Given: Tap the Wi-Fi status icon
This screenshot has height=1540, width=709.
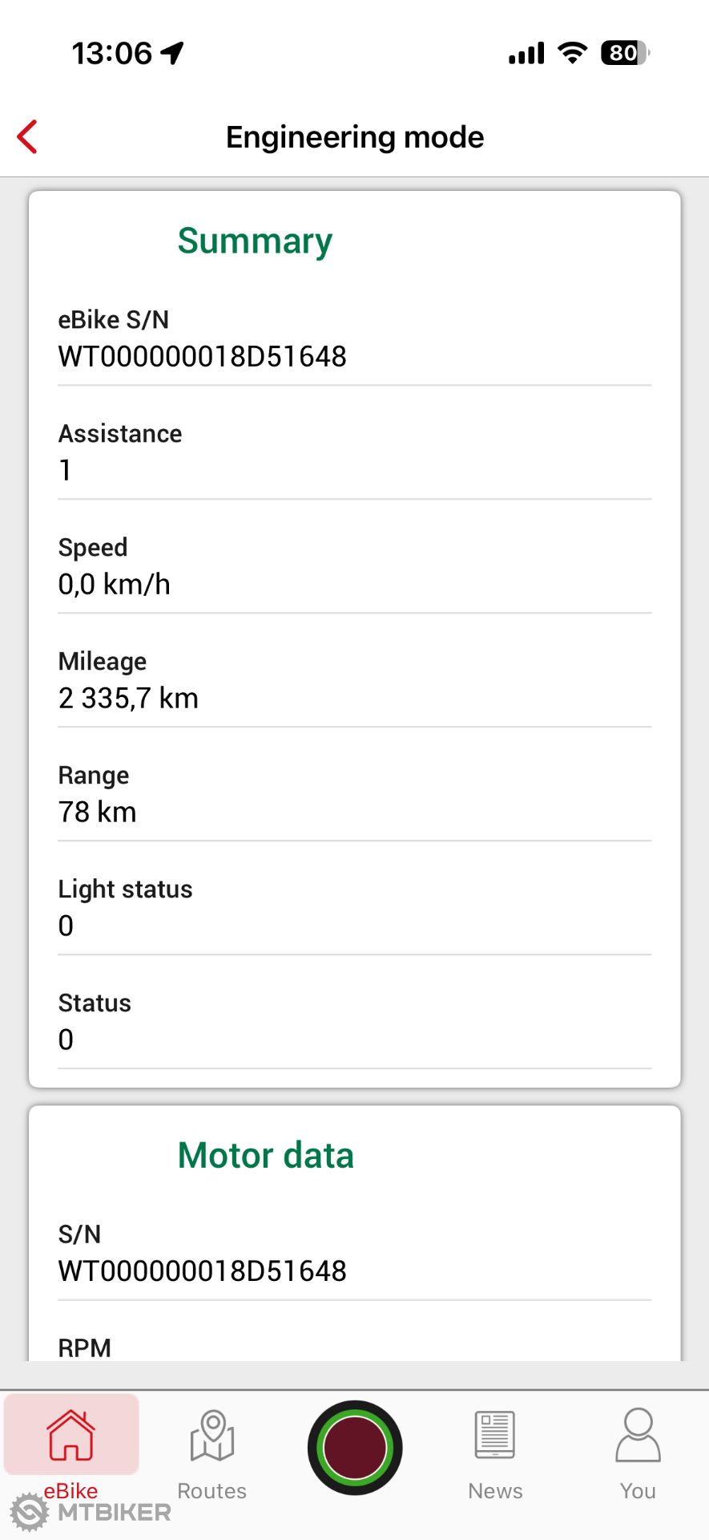Looking at the screenshot, I should click(572, 53).
